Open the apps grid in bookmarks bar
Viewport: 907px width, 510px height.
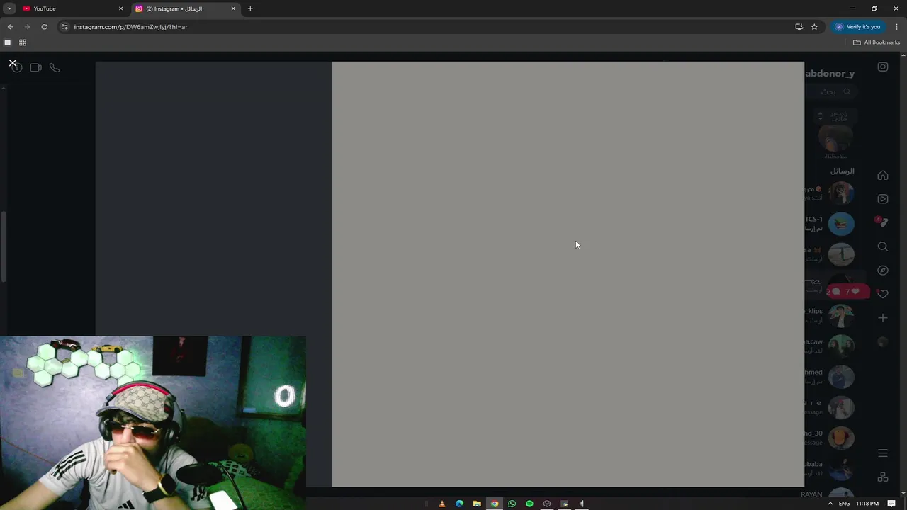coord(23,42)
